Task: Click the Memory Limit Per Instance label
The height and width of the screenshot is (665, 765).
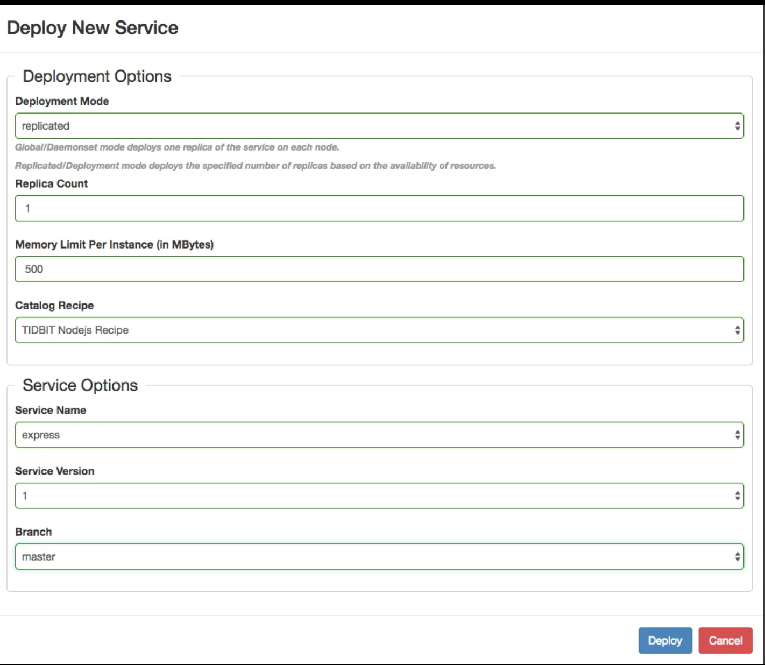Action: click(x=114, y=244)
